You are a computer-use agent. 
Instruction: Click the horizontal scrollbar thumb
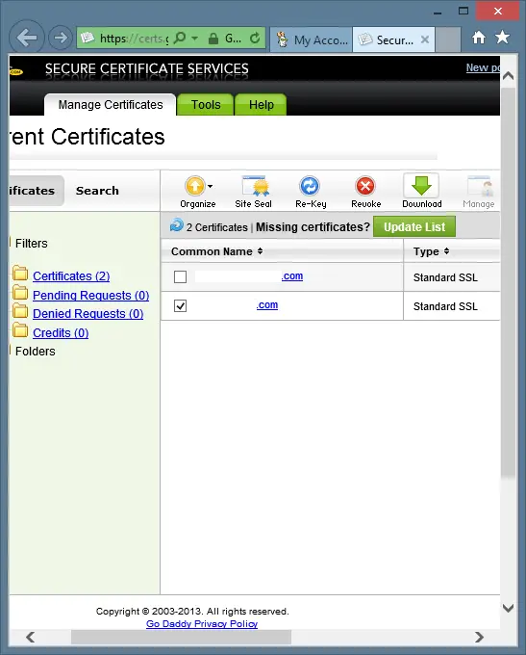coord(181,637)
